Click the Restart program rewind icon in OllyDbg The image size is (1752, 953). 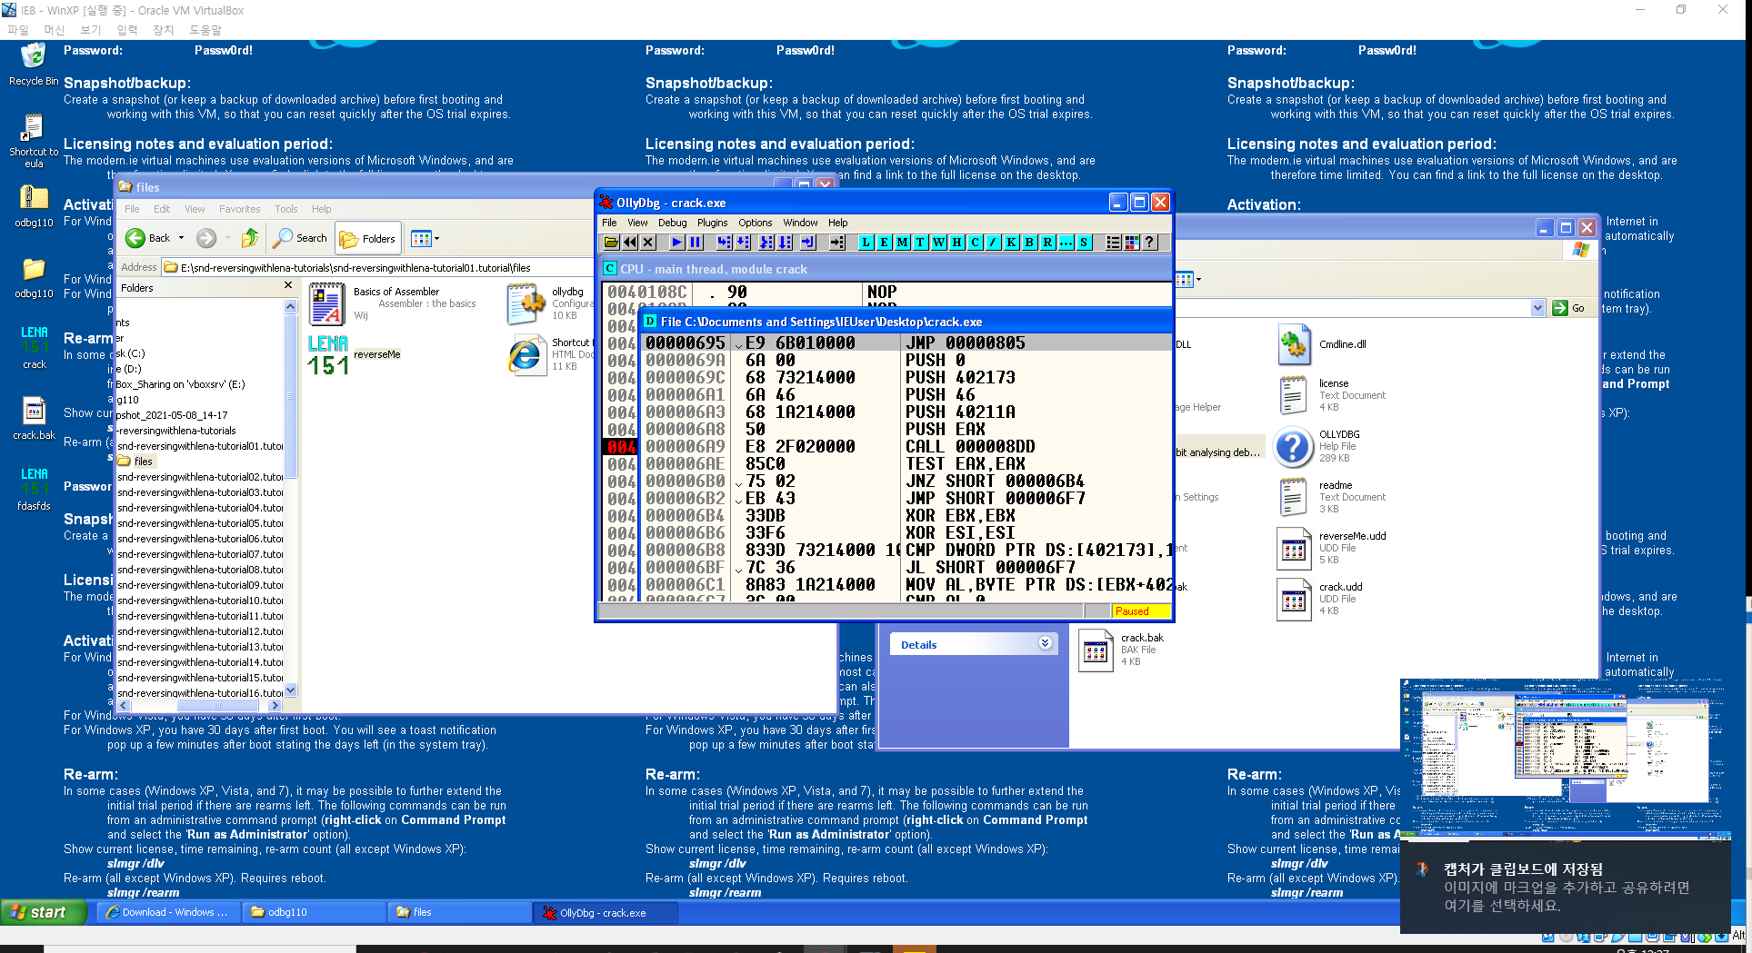point(629,242)
